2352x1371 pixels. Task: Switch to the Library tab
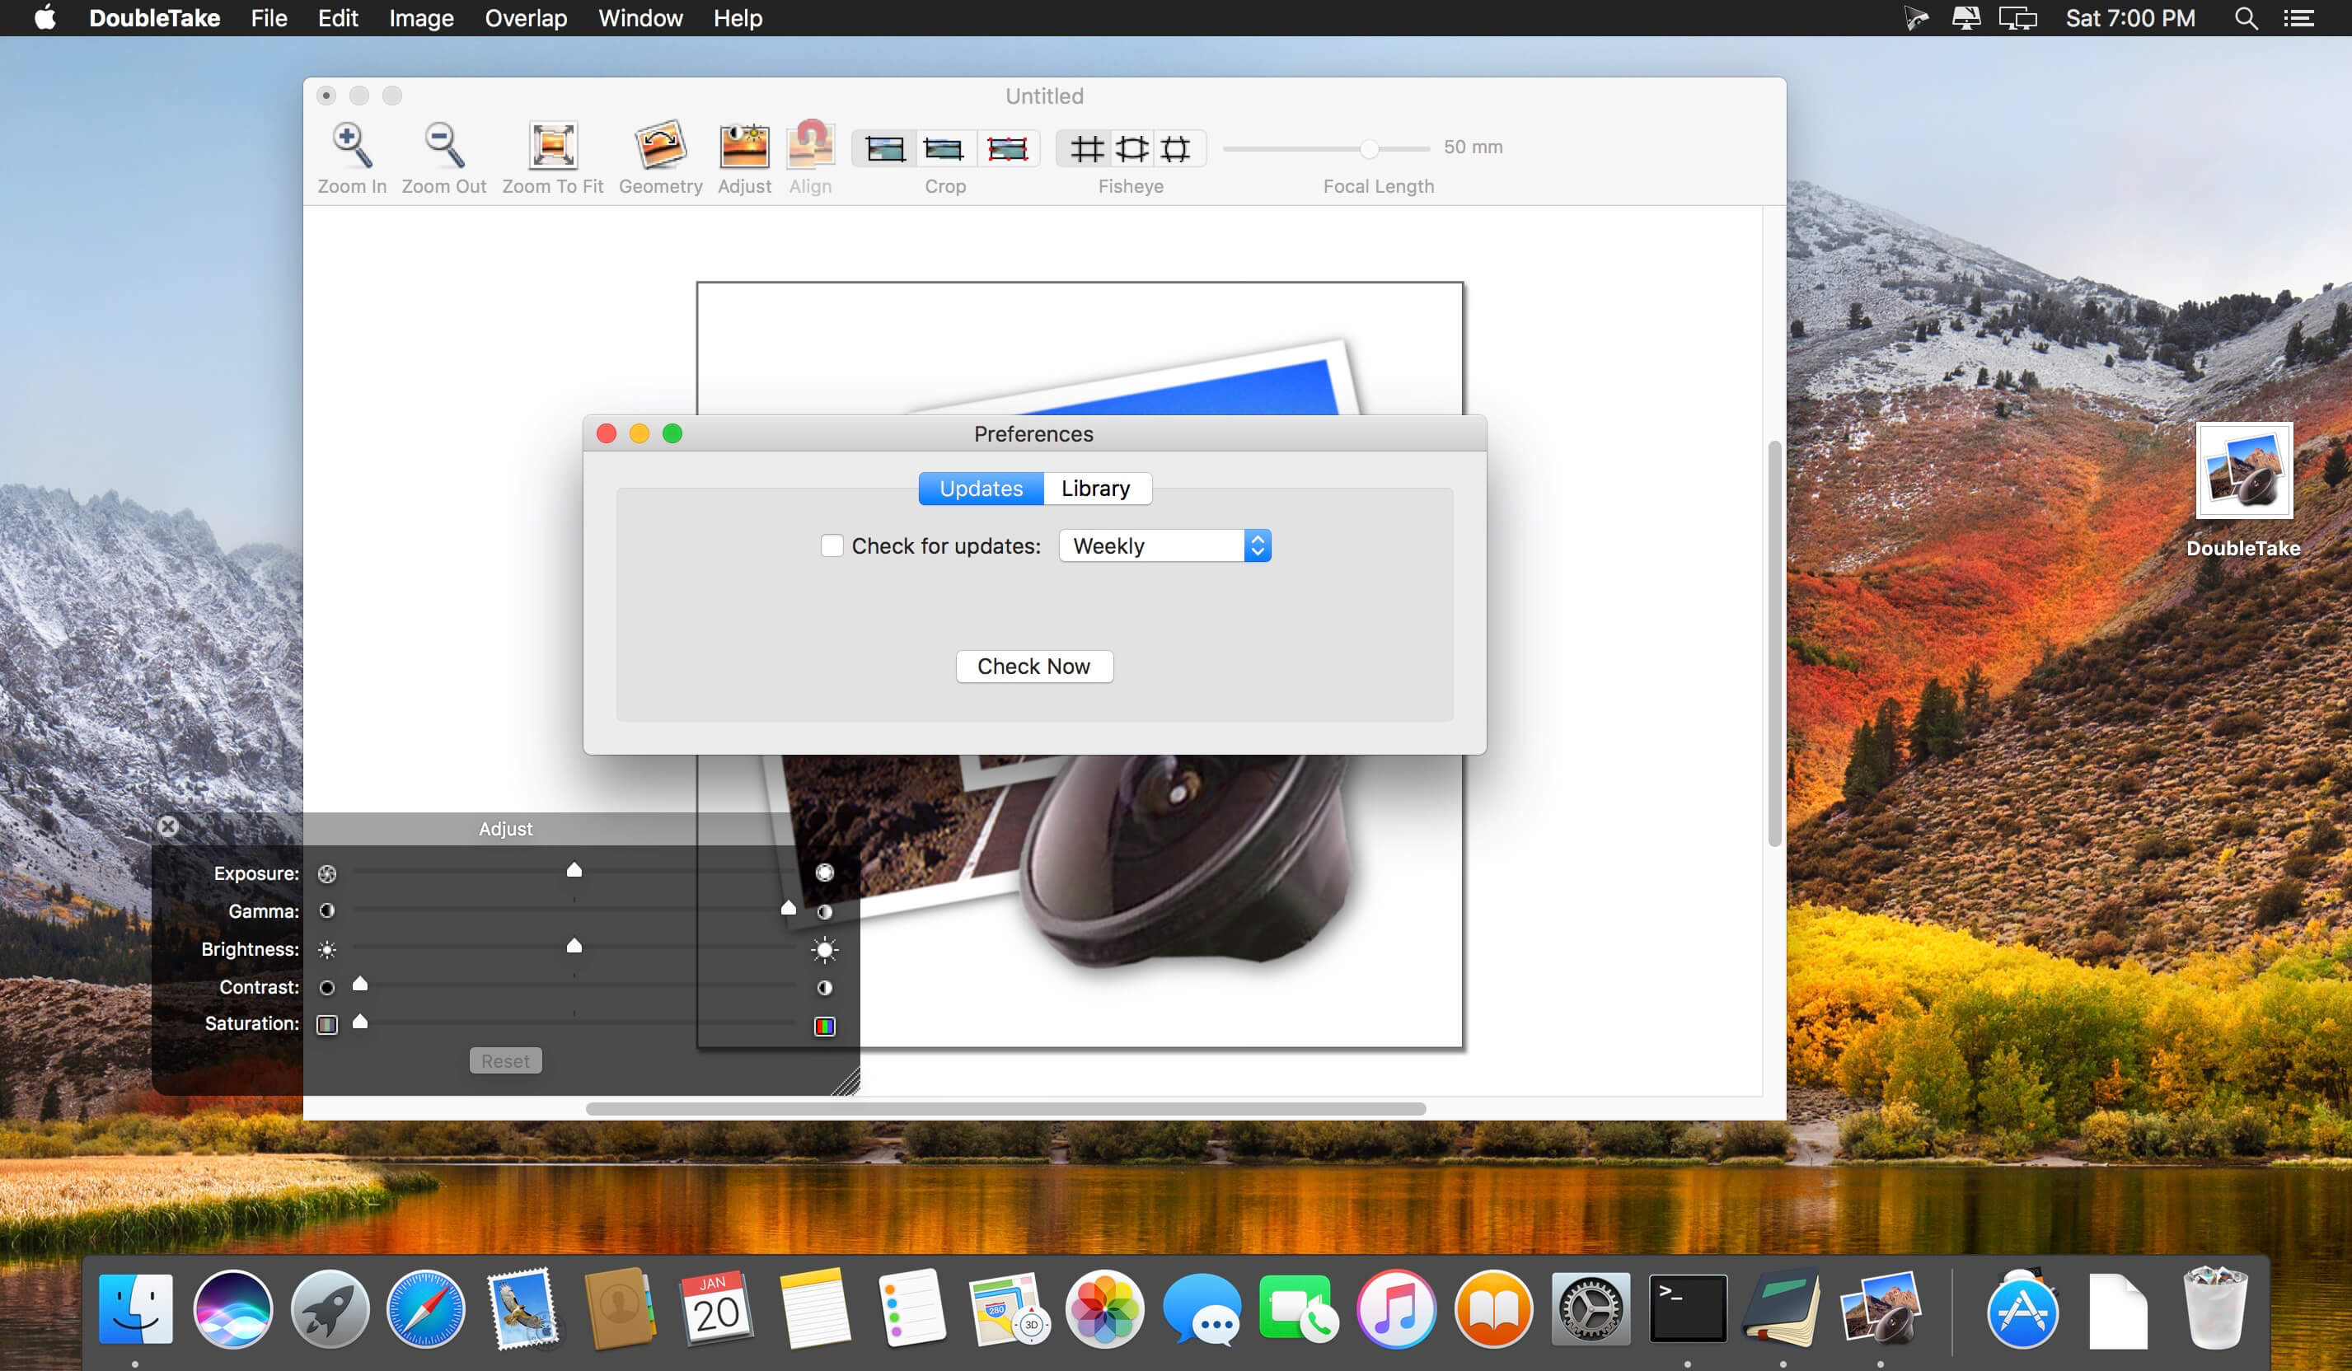tap(1096, 488)
